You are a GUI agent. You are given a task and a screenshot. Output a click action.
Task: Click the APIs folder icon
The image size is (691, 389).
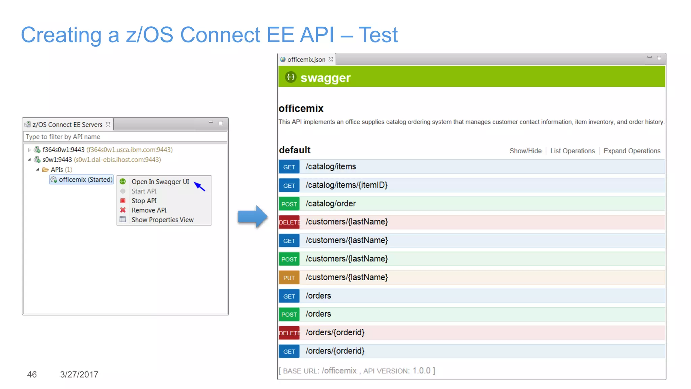click(45, 170)
